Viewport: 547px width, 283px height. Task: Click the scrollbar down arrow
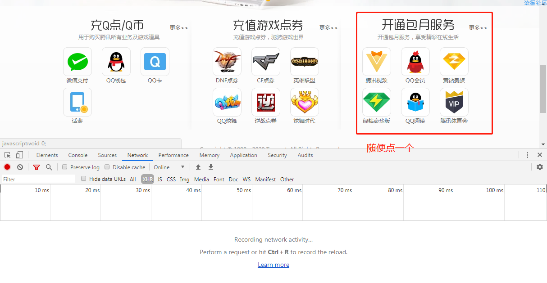pyautogui.click(x=543, y=144)
